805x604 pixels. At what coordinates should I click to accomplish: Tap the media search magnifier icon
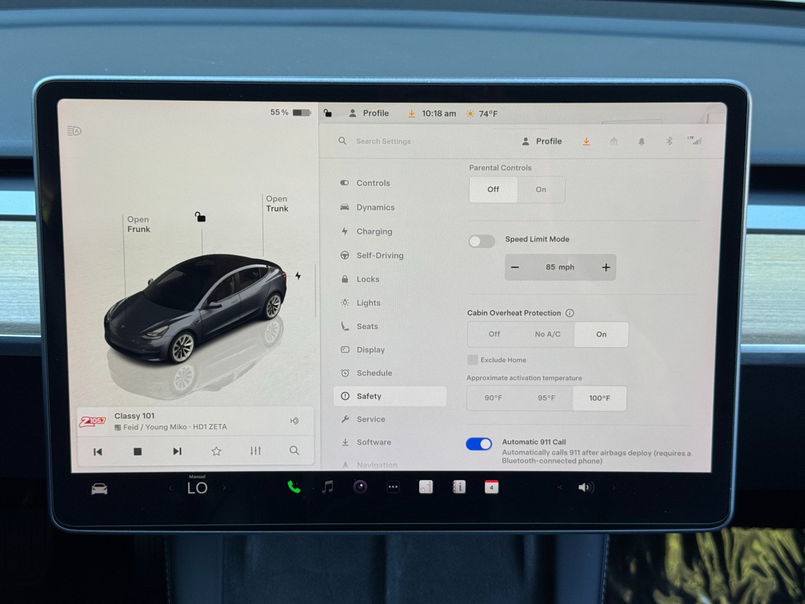tap(294, 451)
